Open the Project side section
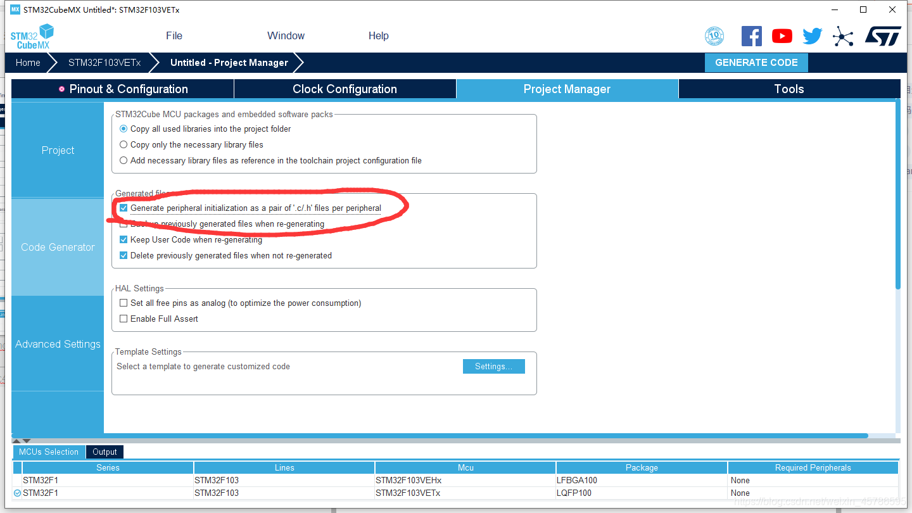Image resolution: width=912 pixels, height=513 pixels. 58,150
